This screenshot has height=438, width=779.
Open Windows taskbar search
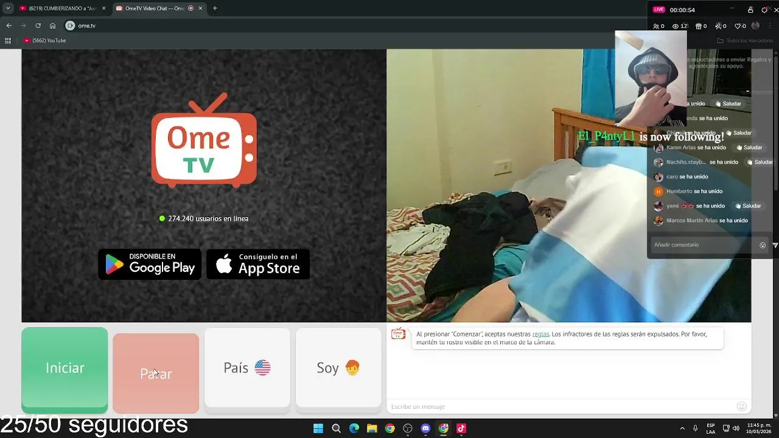pos(336,428)
